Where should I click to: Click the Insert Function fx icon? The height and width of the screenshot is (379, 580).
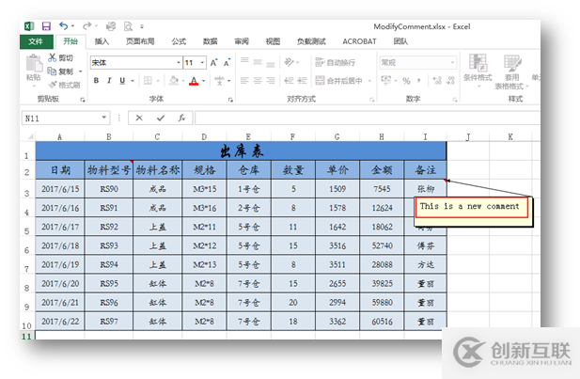[x=181, y=118]
